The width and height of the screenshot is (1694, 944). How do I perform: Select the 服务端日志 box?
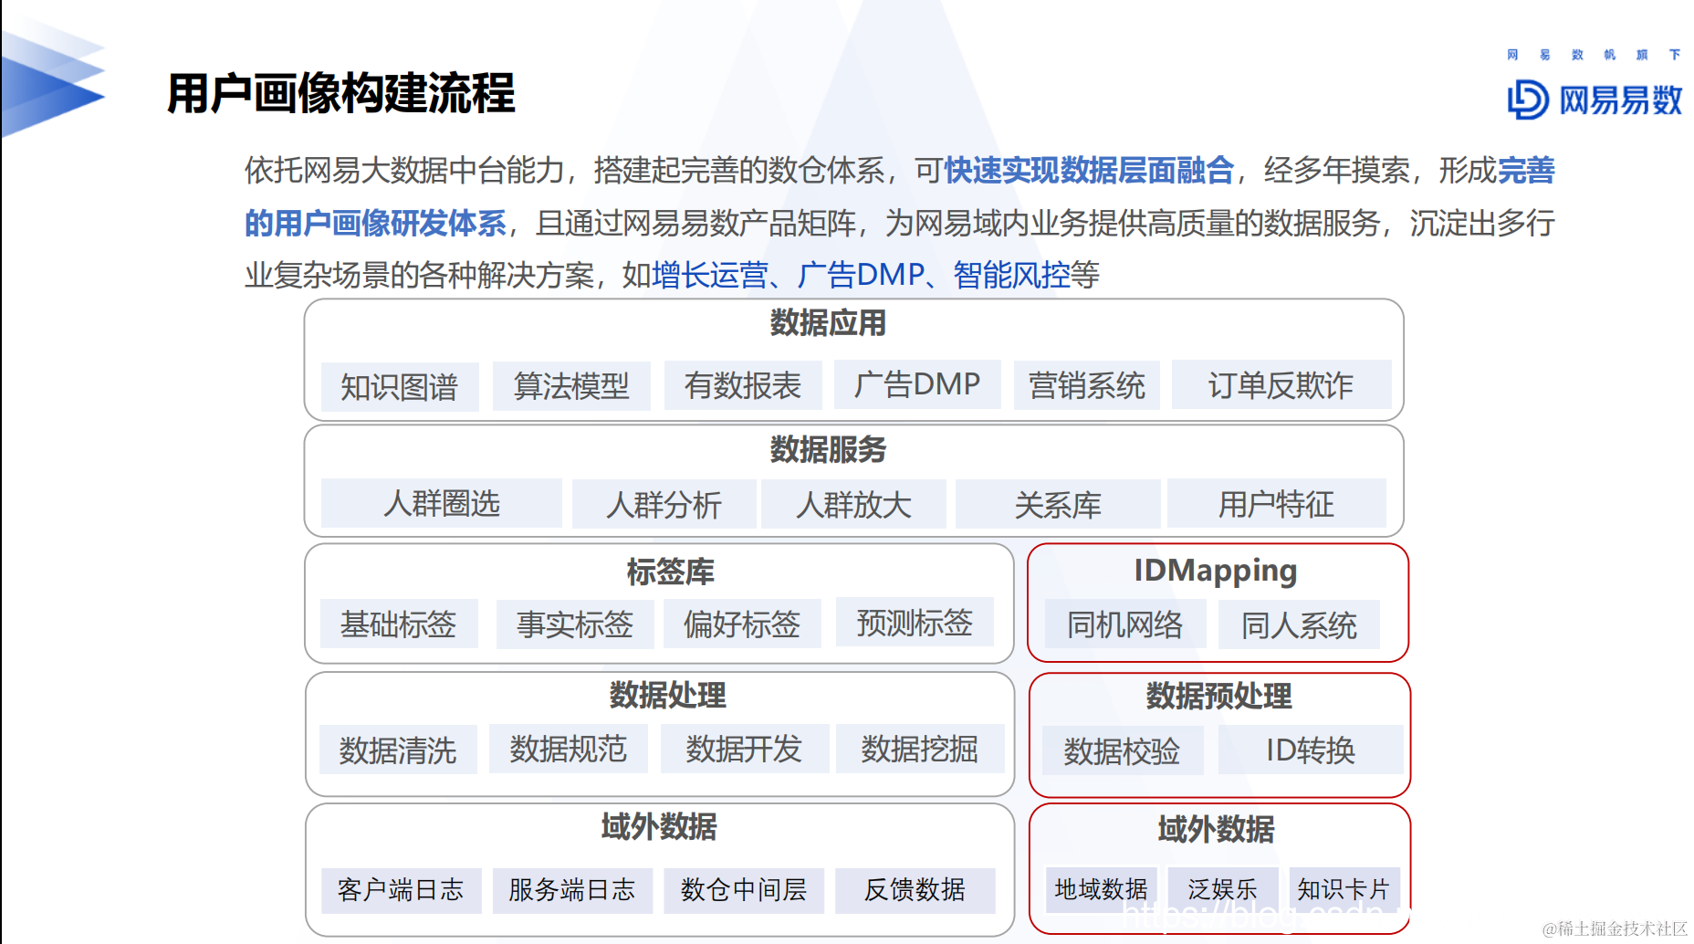pyautogui.click(x=572, y=890)
